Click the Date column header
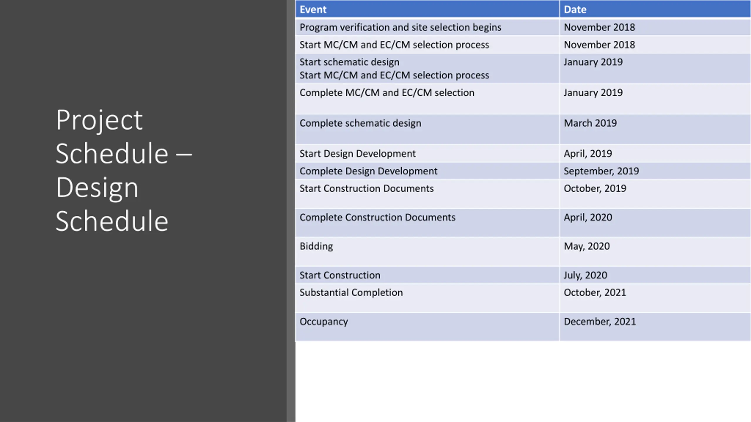This screenshot has width=751, height=422. coord(655,9)
